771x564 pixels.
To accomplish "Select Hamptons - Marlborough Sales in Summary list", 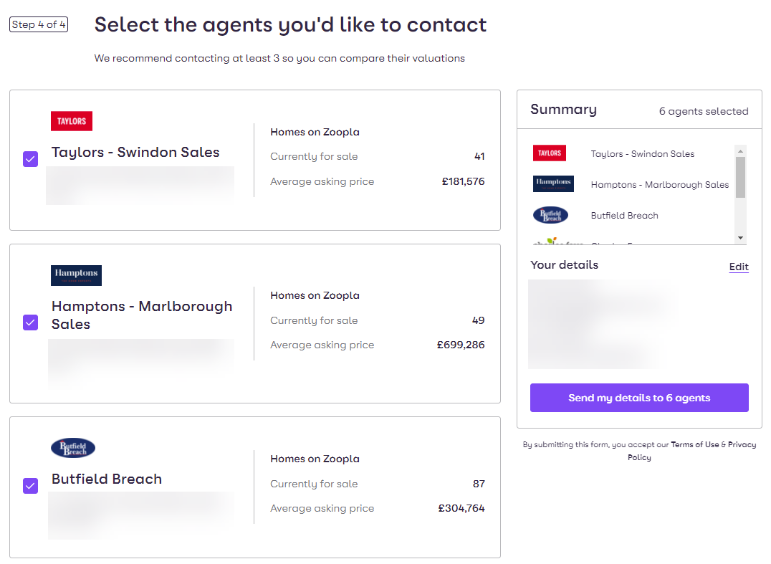I will click(x=660, y=184).
